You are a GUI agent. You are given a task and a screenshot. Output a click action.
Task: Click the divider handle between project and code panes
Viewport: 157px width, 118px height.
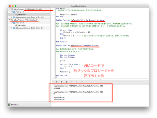(51, 57)
